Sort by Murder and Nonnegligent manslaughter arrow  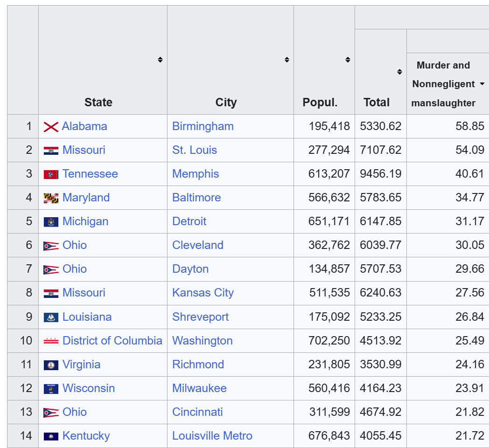coord(482,84)
